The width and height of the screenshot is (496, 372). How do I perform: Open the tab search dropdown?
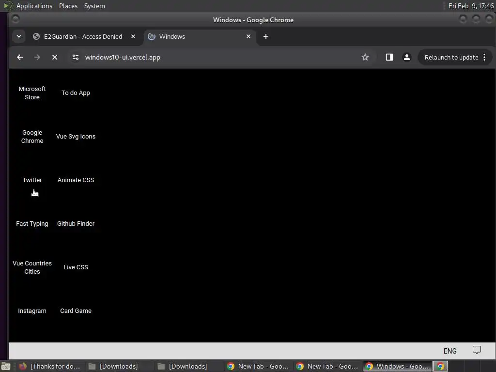[x=19, y=36]
